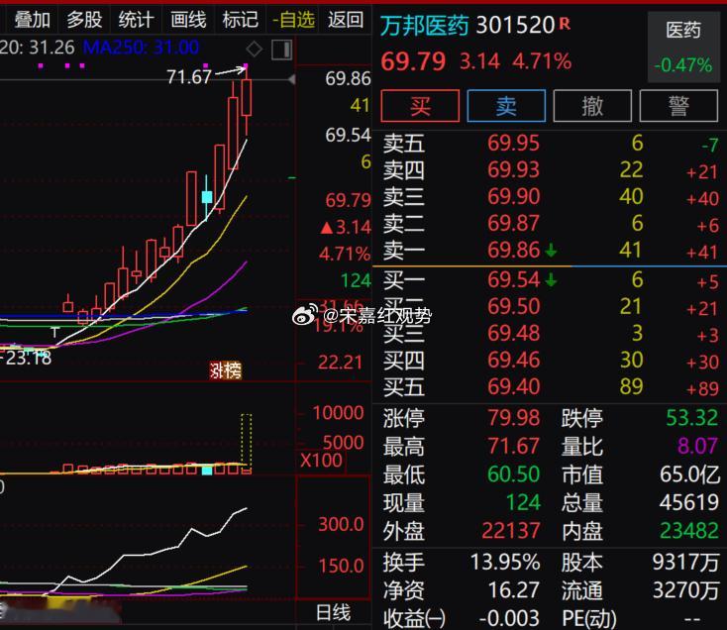The width and height of the screenshot is (727, 630).
Task: Click 股本 value 9317万
Action: coord(685,563)
